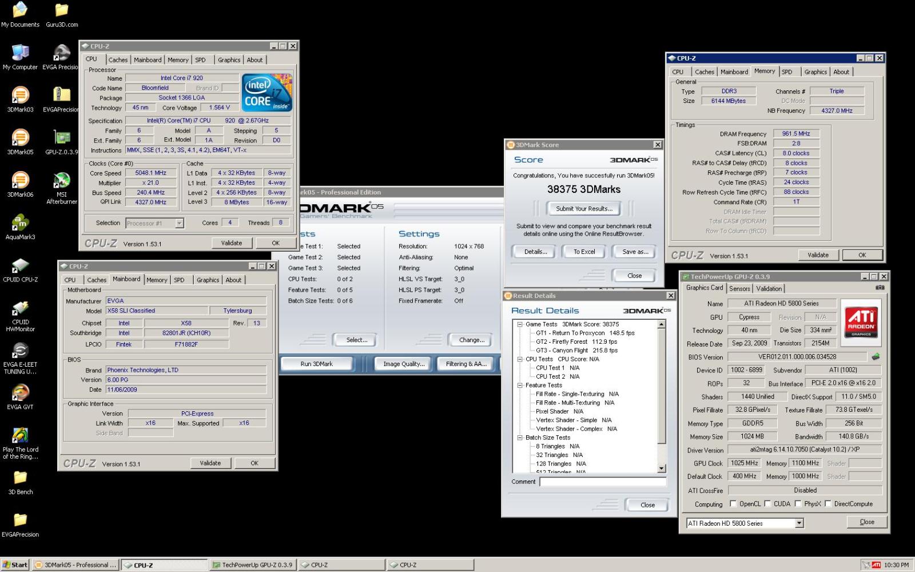Image resolution: width=915 pixels, height=572 pixels.
Task: Collapse the Game Tests tree node
Action: (520, 324)
